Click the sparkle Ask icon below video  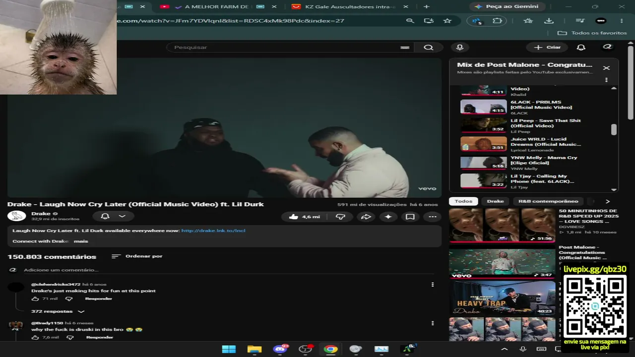pos(388,217)
